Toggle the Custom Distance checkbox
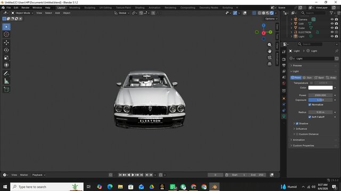Screen dimensions: 341x191 [297, 134]
